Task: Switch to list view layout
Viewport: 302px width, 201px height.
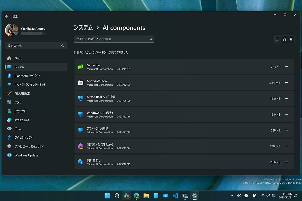Action: coord(278,39)
